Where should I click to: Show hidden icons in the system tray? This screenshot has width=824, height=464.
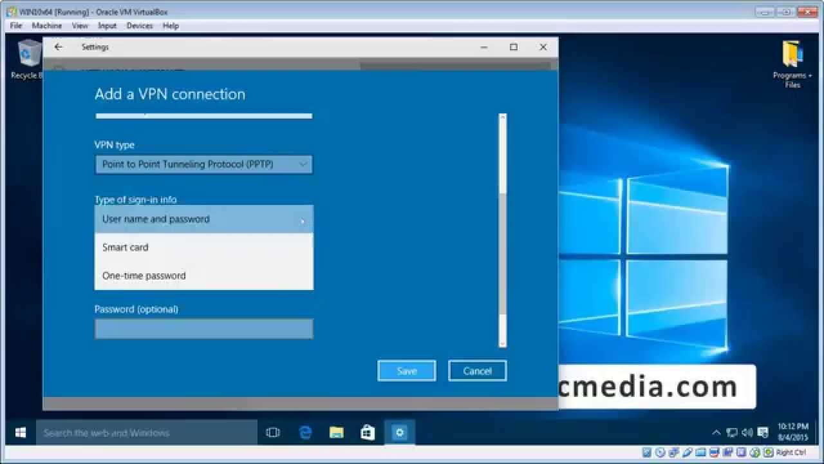[716, 432]
